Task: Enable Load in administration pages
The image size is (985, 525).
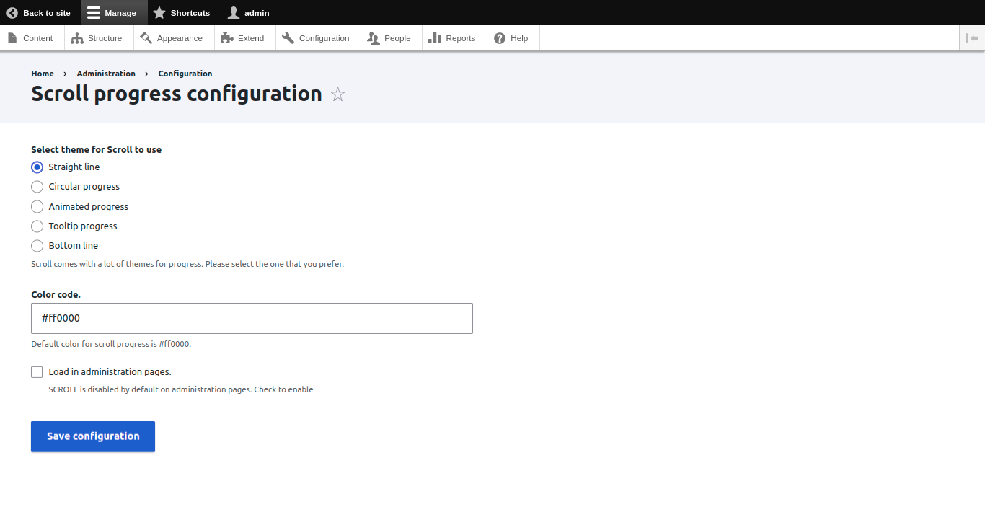Action: click(37, 371)
